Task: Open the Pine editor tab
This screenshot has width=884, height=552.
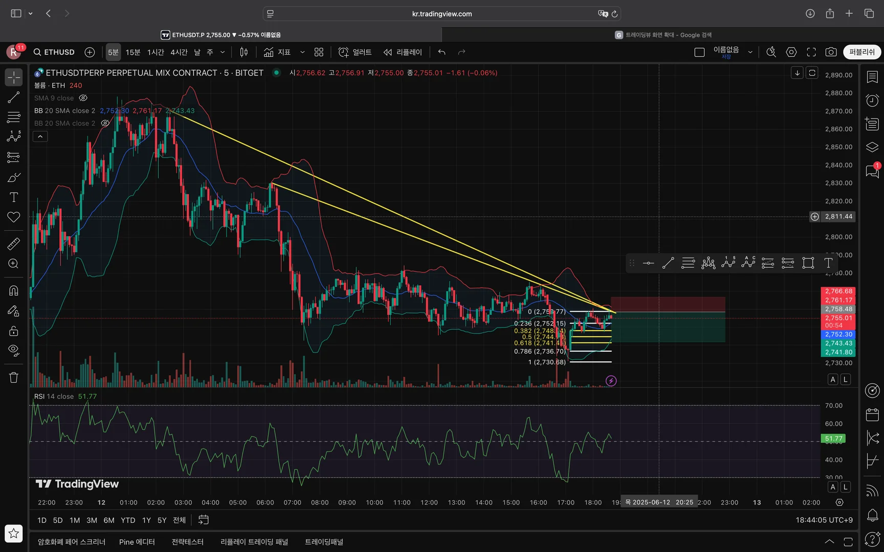Action: pos(137,542)
